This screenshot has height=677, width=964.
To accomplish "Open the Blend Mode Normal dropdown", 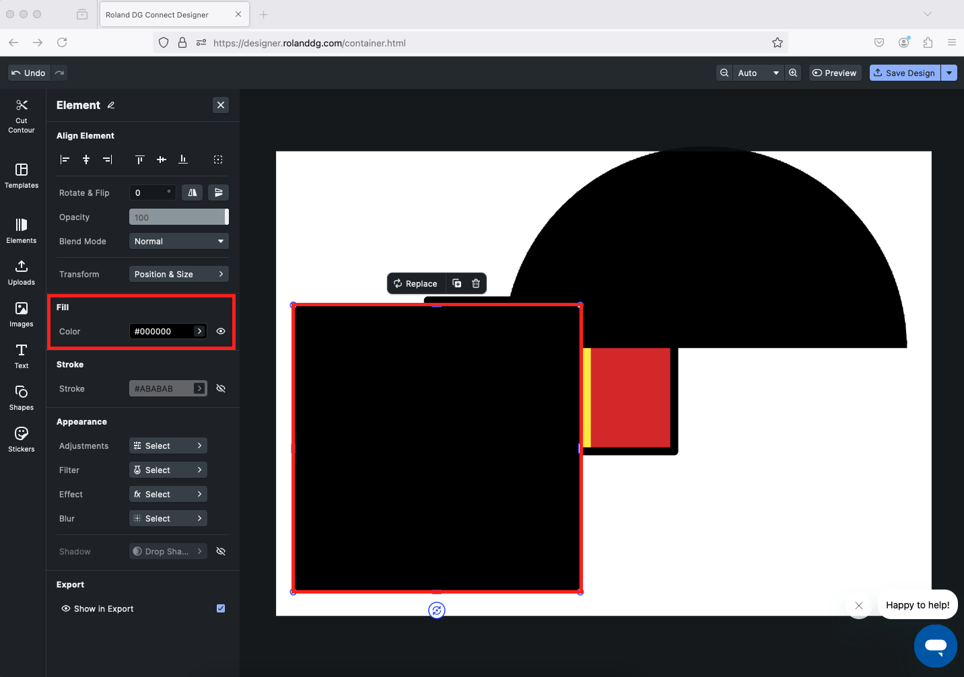I will [x=179, y=241].
